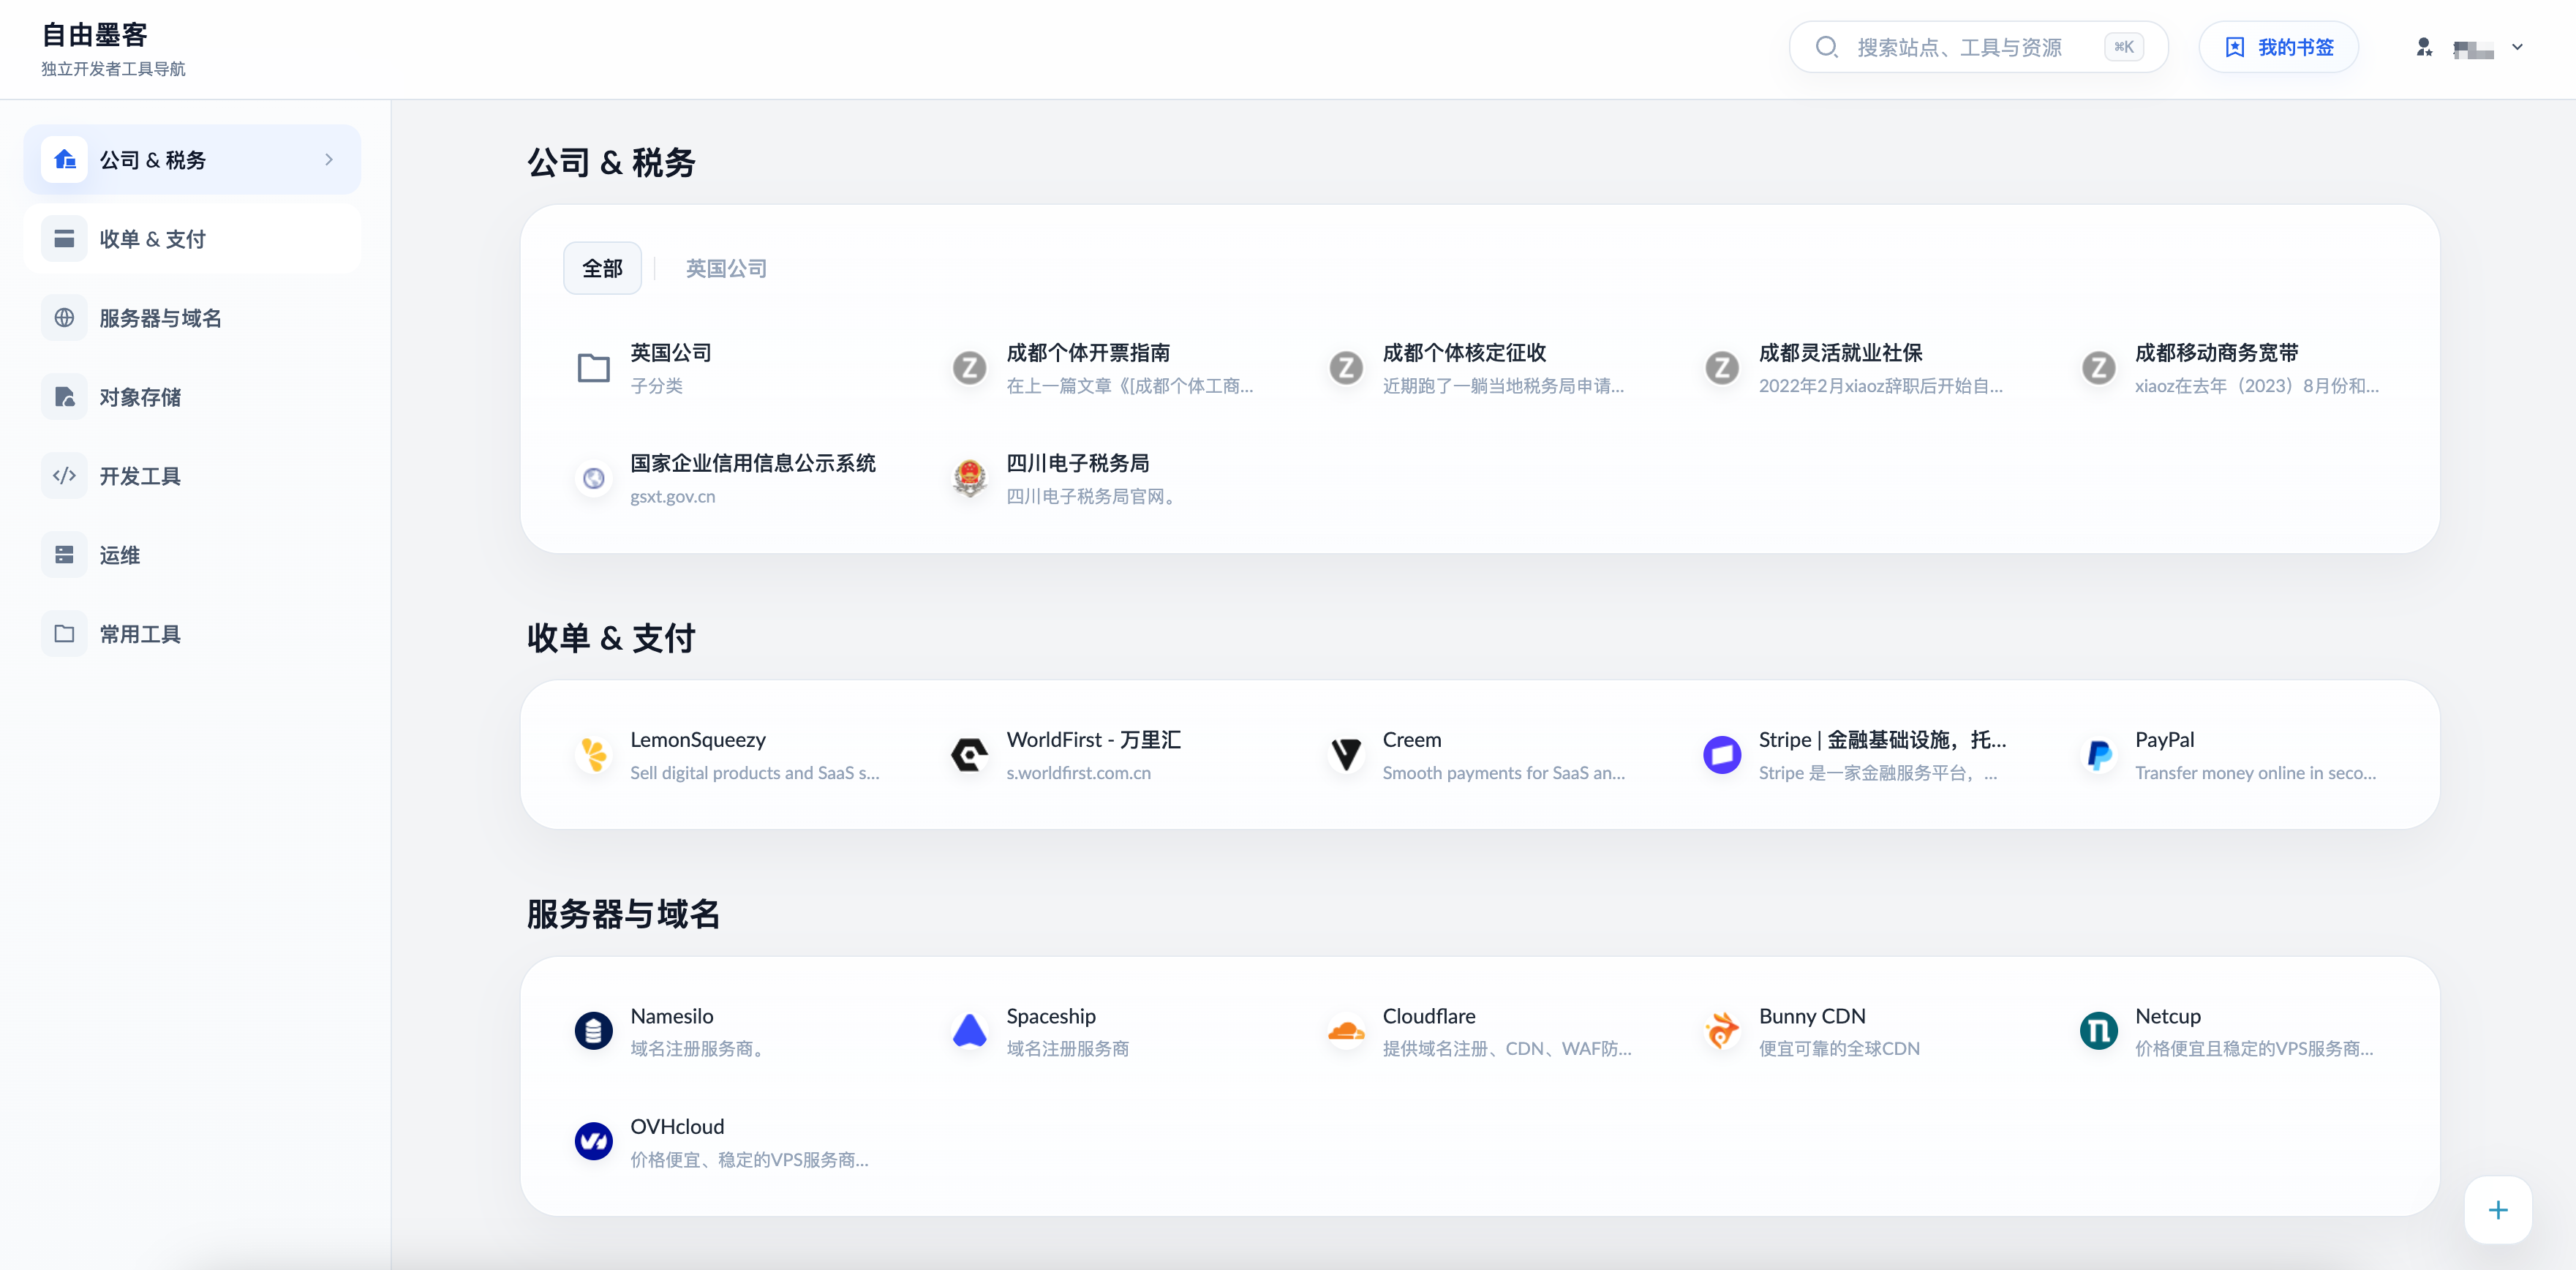This screenshot has height=1270, width=2576.
Task: Click the 成都移动商务宽带 Z icon
Action: click(2099, 368)
